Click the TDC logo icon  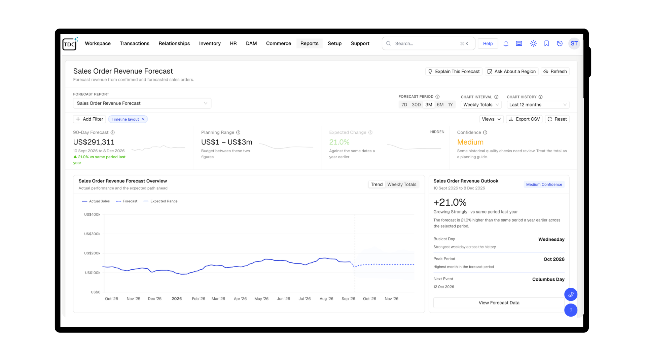point(70,44)
